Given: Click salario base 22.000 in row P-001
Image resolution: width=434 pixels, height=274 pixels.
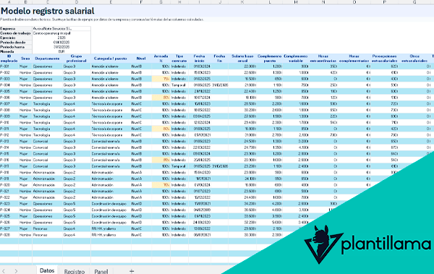Looking at the screenshot, I should [242, 67].
